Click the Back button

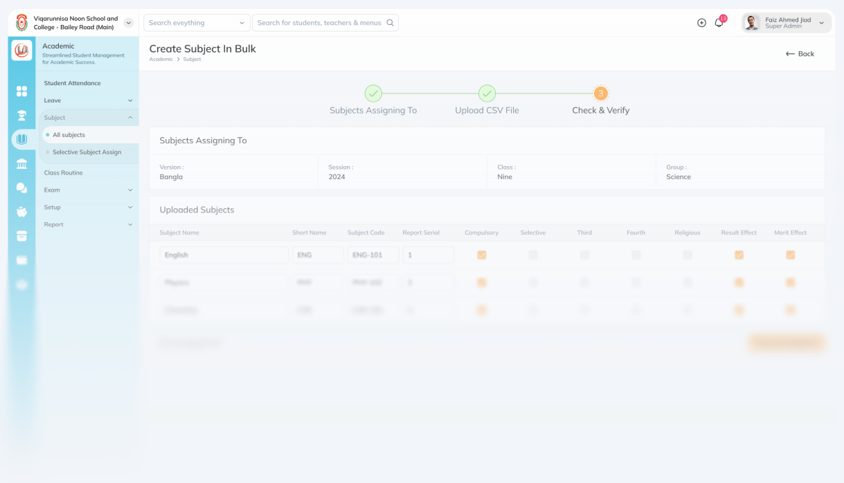coord(800,54)
